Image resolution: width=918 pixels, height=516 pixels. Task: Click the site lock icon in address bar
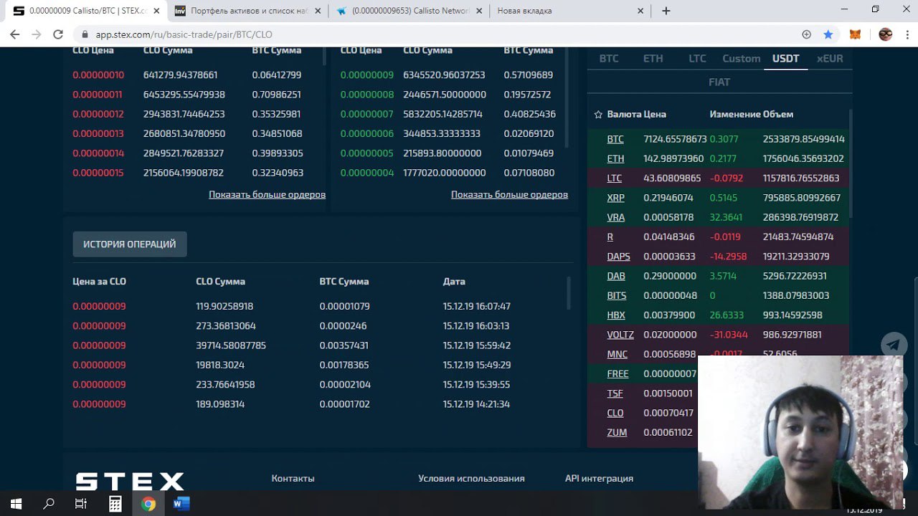[85, 34]
